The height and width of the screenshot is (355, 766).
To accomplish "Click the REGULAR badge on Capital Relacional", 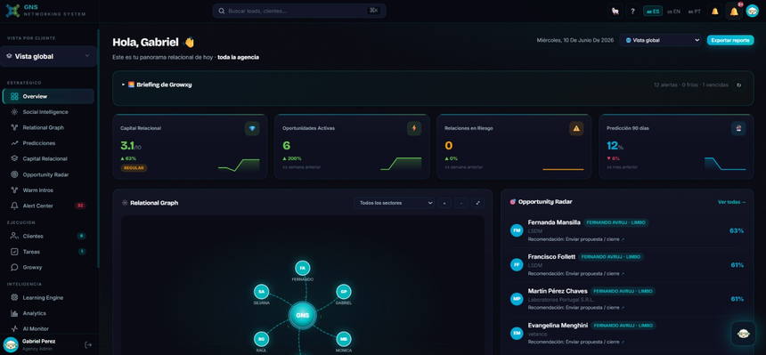I will [134, 168].
